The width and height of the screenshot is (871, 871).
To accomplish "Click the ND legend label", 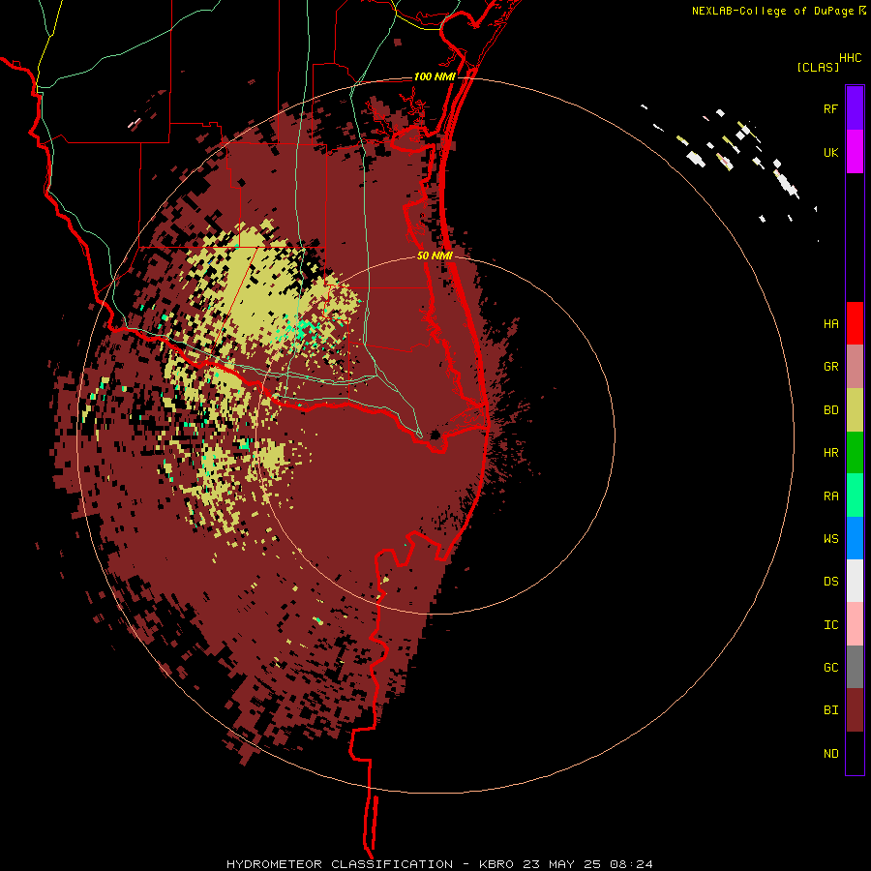I will coord(830,754).
